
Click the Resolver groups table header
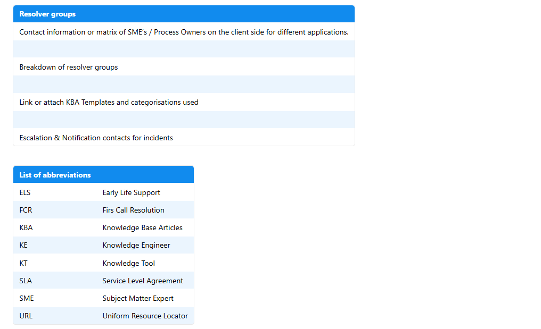[x=184, y=14]
